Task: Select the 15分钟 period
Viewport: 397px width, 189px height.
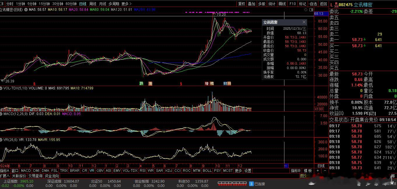Action: pos(44,4)
